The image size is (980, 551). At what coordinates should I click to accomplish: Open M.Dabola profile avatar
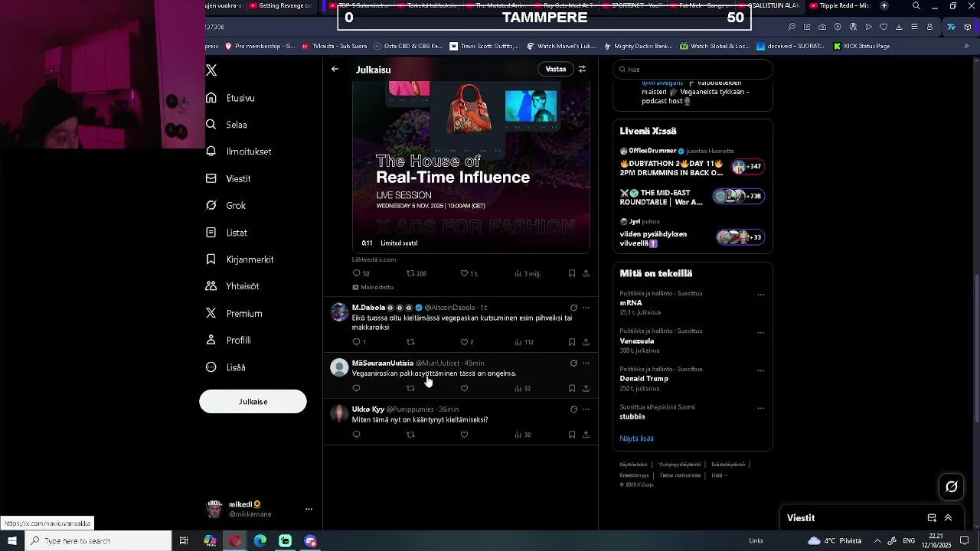click(x=339, y=311)
